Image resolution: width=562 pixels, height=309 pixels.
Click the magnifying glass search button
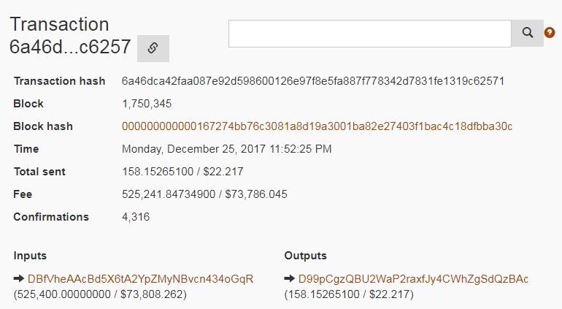[x=527, y=34]
